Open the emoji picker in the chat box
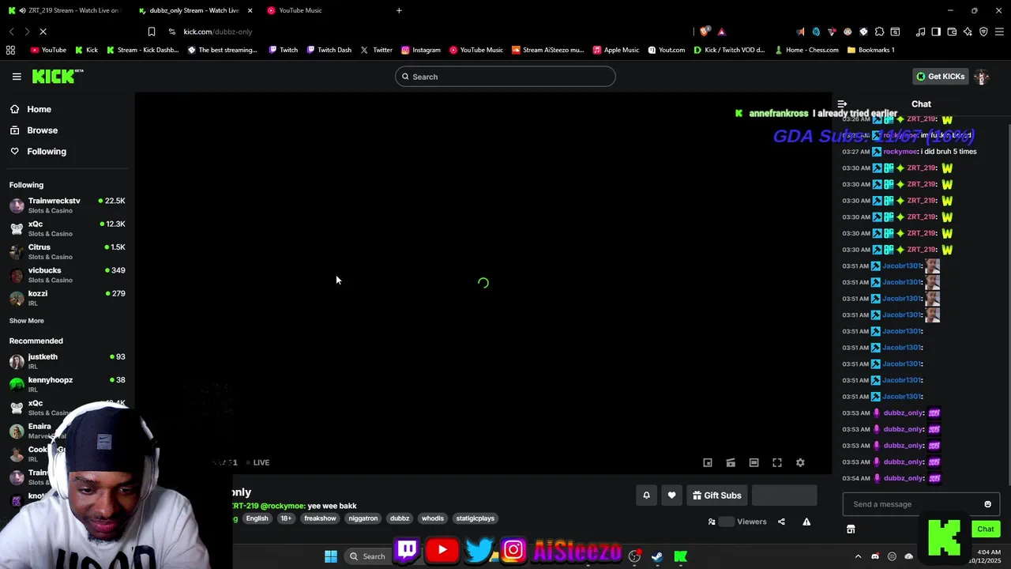This screenshot has height=569, width=1011. 987,504
